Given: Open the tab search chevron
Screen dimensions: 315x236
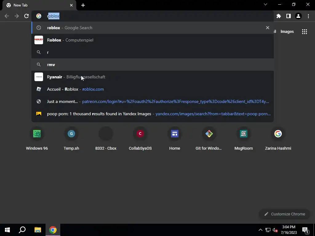Looking at the screenshot, I should (265, 4).
